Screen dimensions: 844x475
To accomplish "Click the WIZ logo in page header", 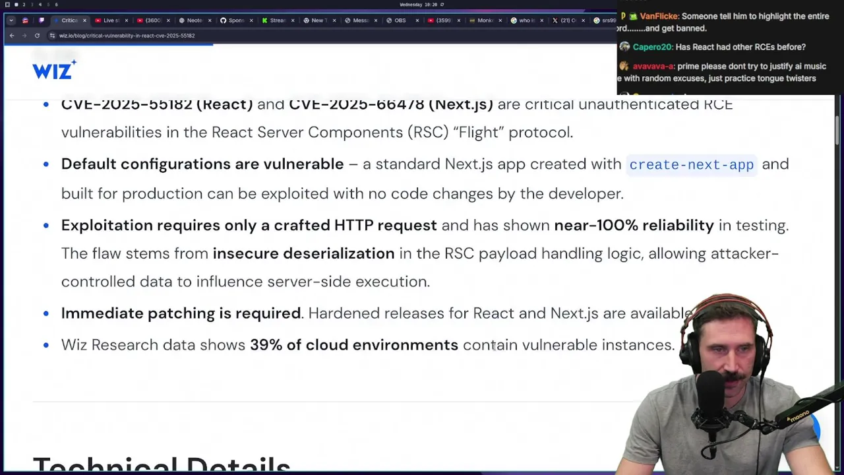I will (54, 69).
